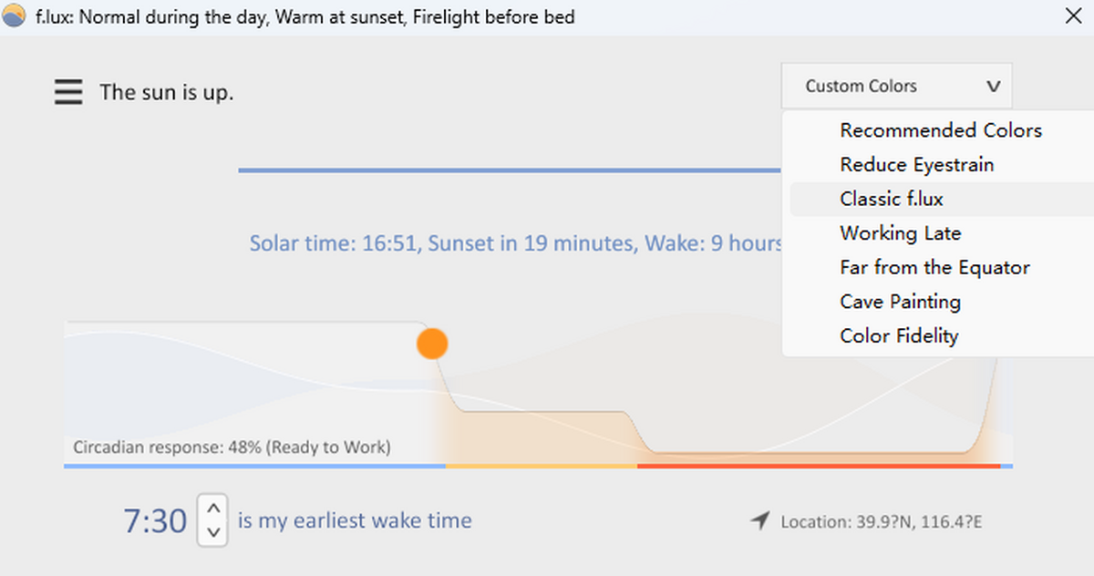The image size is (1094, 576).
Task: Increase wake time with up arrow
Action: [x=212, y=509]
